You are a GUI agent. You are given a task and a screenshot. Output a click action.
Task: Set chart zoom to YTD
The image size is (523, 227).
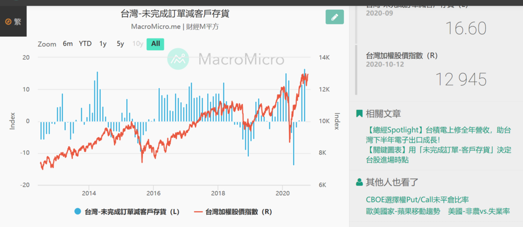pyautogui.click(x=85, y=44)
